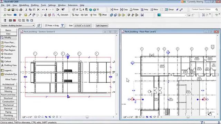Click the New file icon
This screenshot has width=221, height=124.
(5, 10)
